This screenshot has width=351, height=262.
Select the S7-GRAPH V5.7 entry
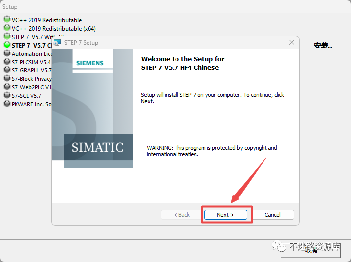[x=31, y=70]
